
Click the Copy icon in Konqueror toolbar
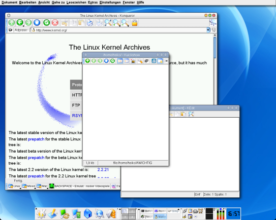[73, 23]
